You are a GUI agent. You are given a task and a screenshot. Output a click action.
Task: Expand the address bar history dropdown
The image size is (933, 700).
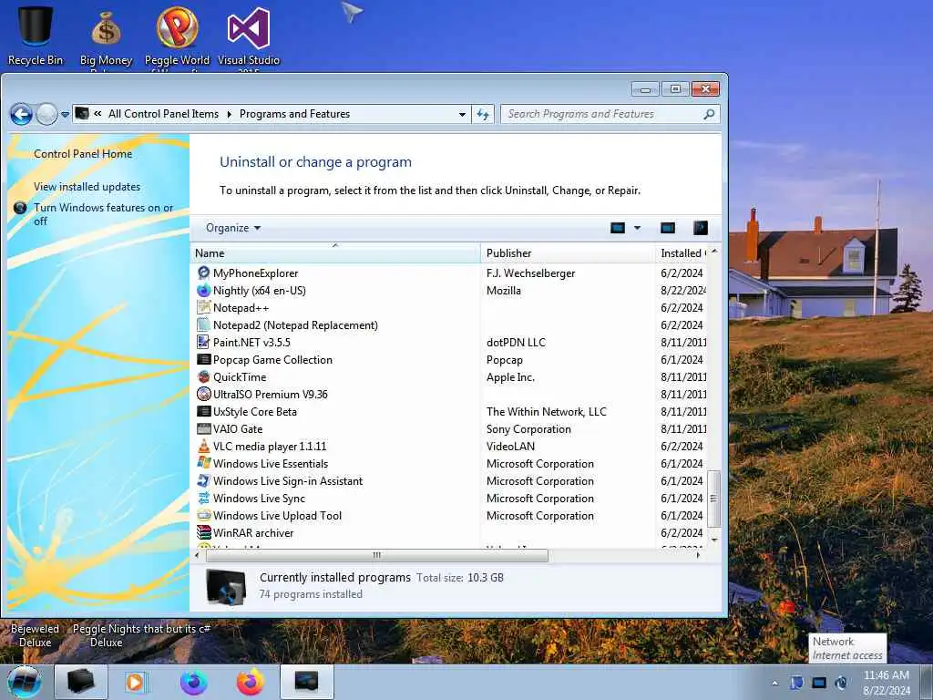point(462,114)
